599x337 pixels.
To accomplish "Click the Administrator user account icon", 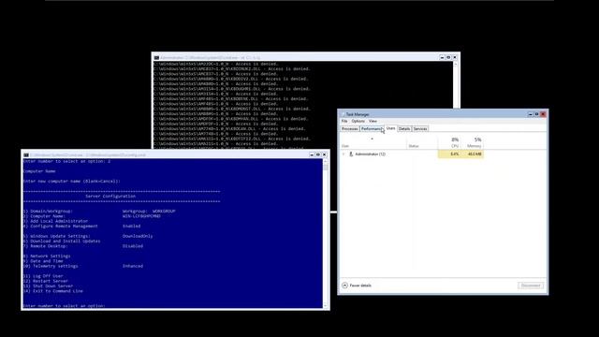I will pyautogui.click(x=351, y=154).
